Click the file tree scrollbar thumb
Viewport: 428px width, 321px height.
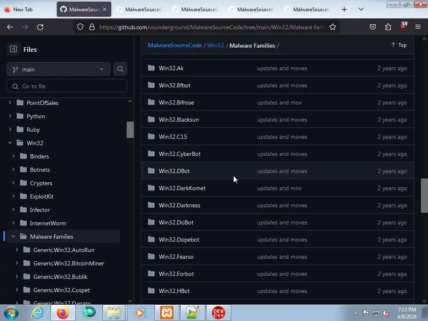(x=130, y=130)
